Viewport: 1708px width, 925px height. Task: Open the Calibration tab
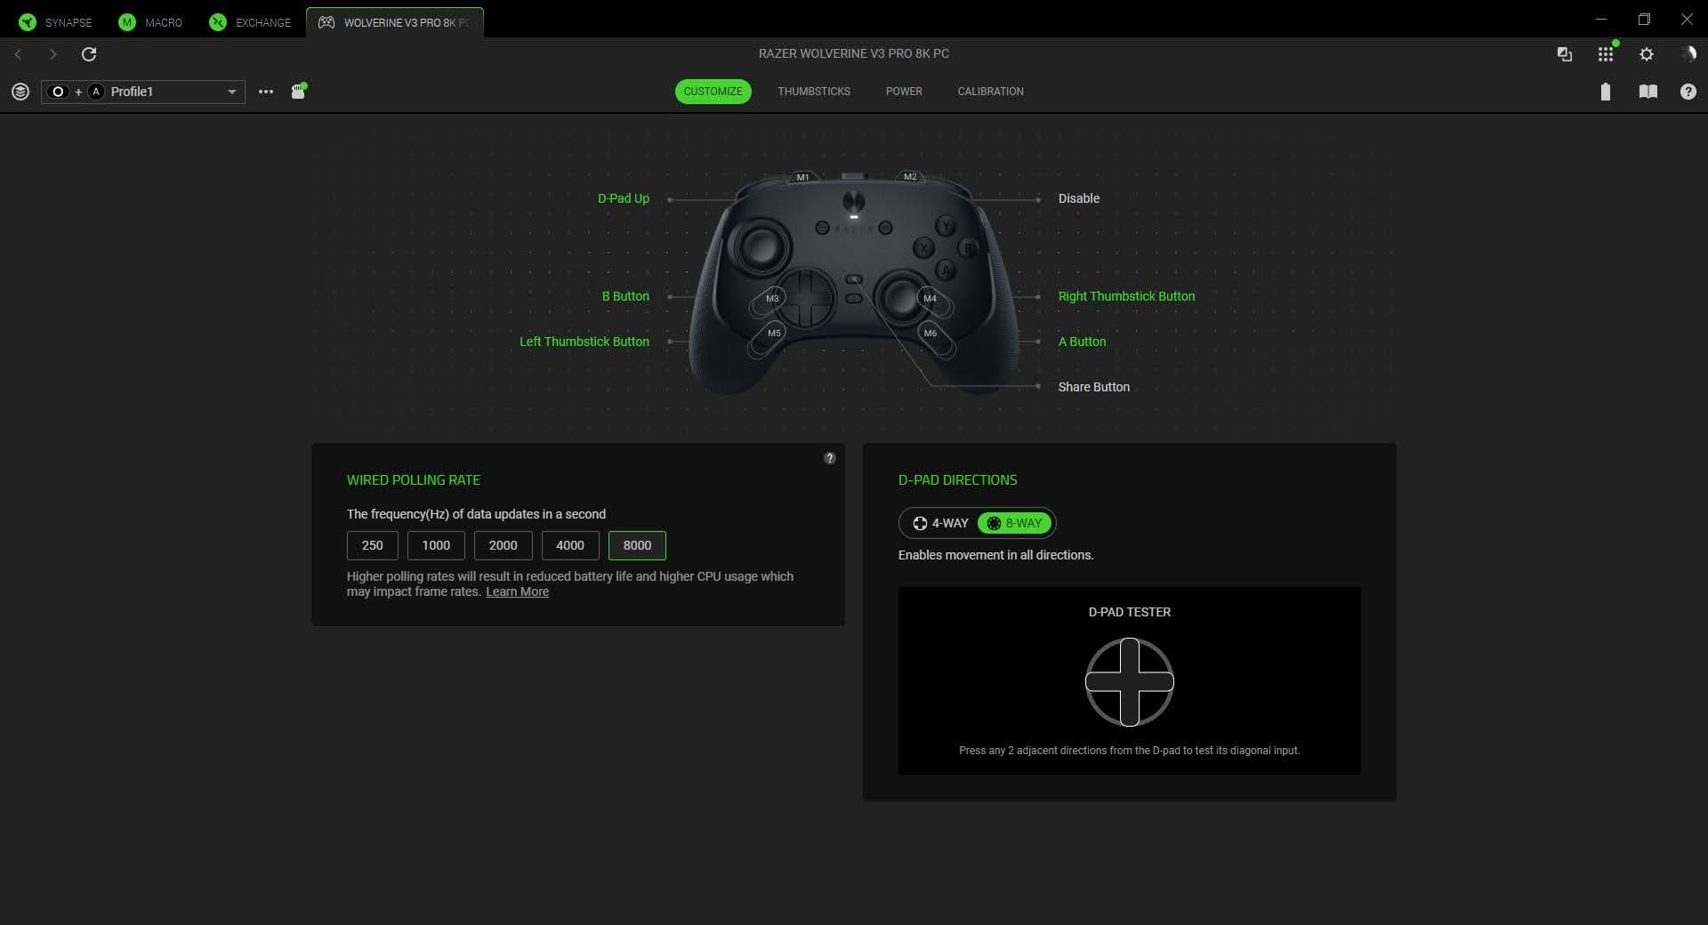(990, 92)
